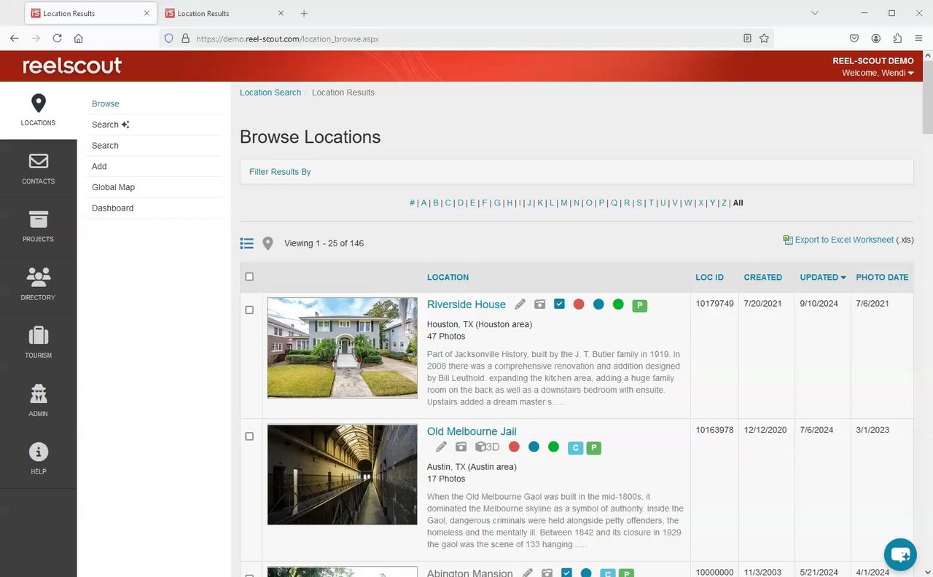
Task: Open the live chat bubble
Action: pyautogui.click(x=900, y=554)
